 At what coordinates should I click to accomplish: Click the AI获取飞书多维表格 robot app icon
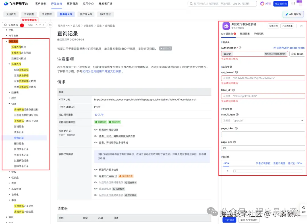(x=226, y=26)
